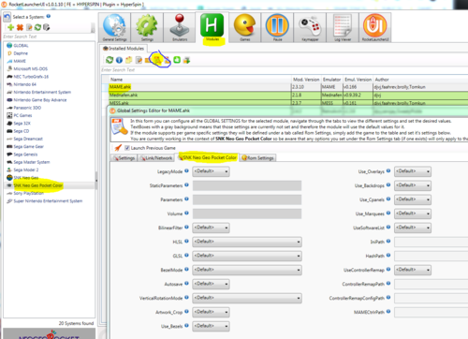Click the edit module notepad icon
Image resolution: width=468 pixels, height=339 pixels.
tap(139, 60)
